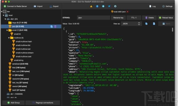Collapse the local server node
This screenshot has height=106, width=178.
coord(4,15)
